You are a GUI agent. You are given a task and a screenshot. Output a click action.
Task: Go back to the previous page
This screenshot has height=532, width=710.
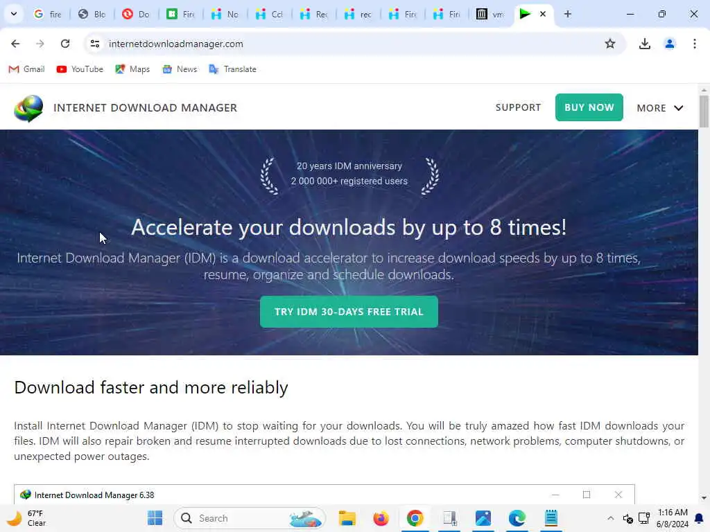click(15, 44)
